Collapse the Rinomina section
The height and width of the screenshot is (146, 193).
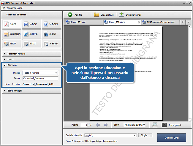[32, 65]
